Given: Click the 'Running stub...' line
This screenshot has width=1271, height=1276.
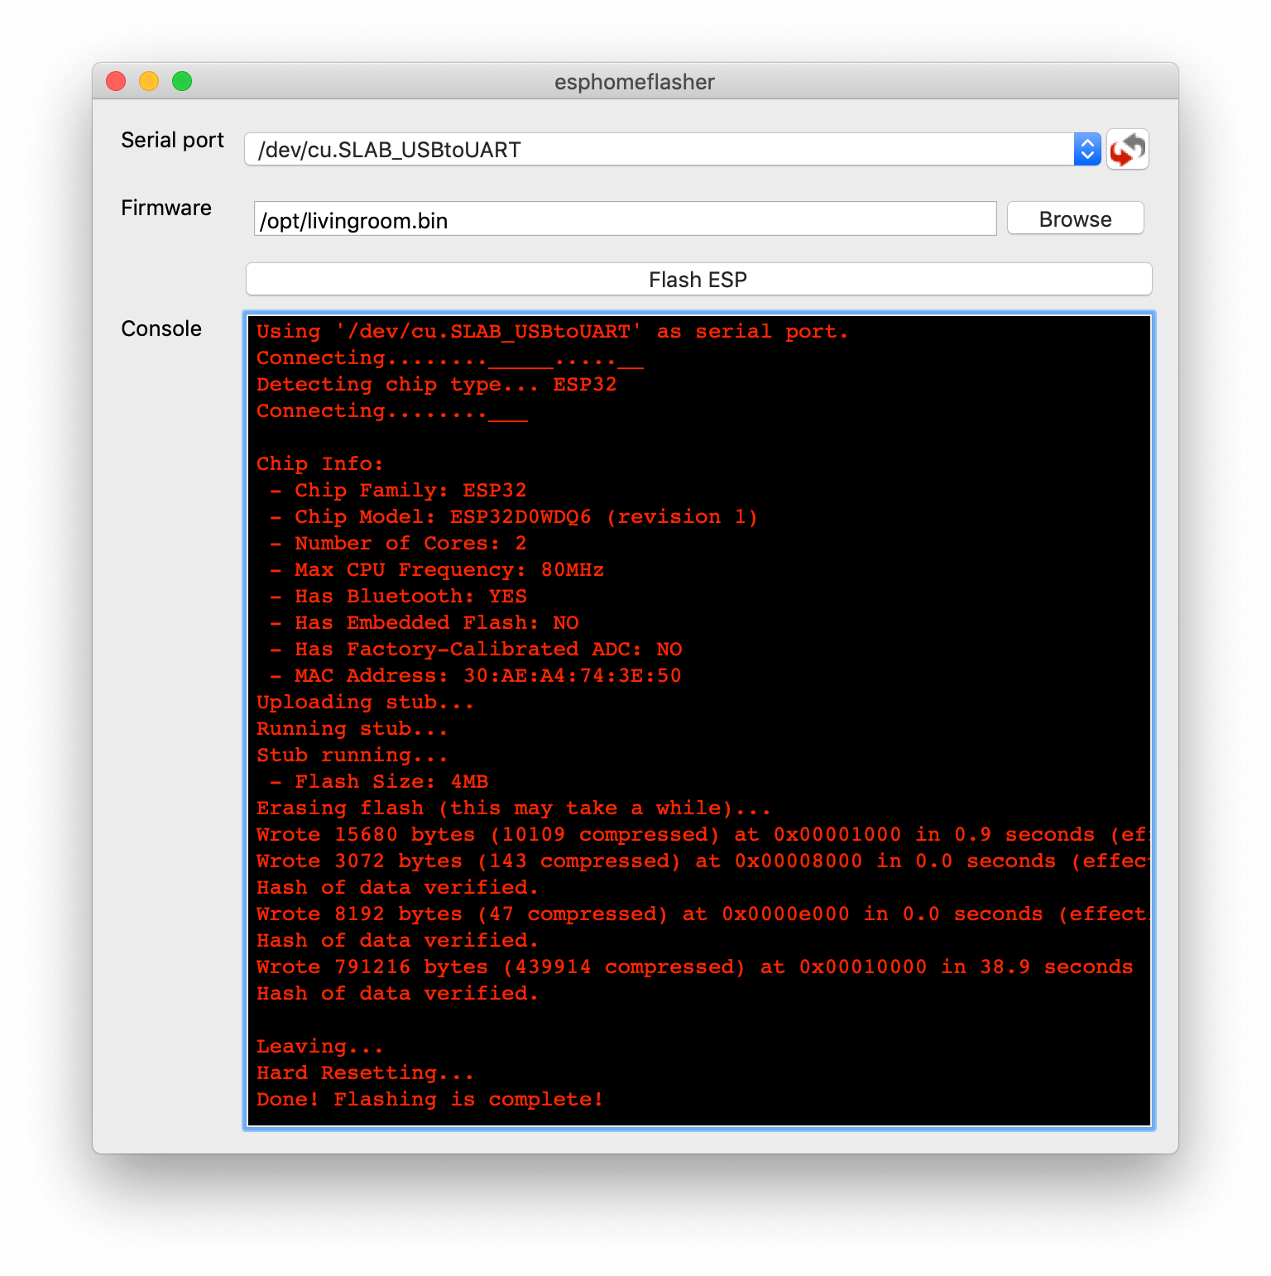Looking at the screenshot, I should pyautogui.click(x=353, y=729).
